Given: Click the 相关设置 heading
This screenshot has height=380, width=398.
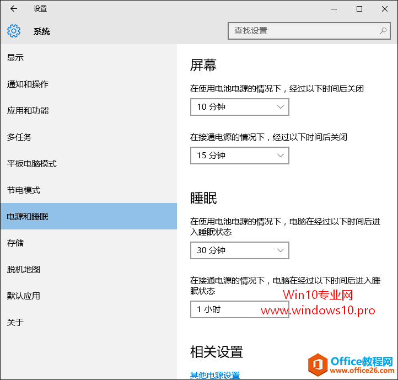Looking at the screenshot, I should [x=217, y=352].
